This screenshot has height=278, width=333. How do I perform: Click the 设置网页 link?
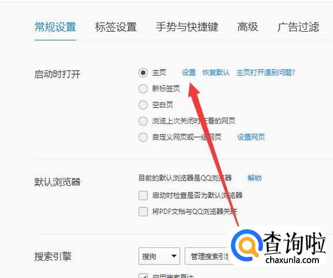click(x=251, y=137)
